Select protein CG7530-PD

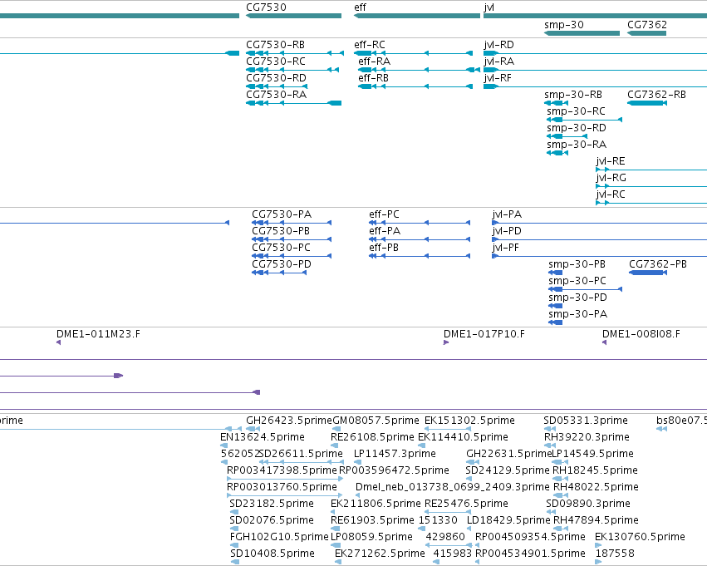click(279, 273)
